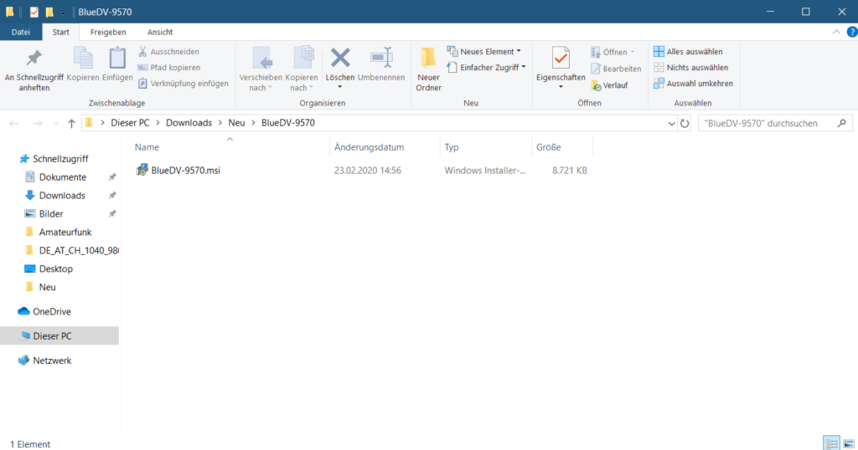Click Neu in breadcrumb path

[236, 123]
